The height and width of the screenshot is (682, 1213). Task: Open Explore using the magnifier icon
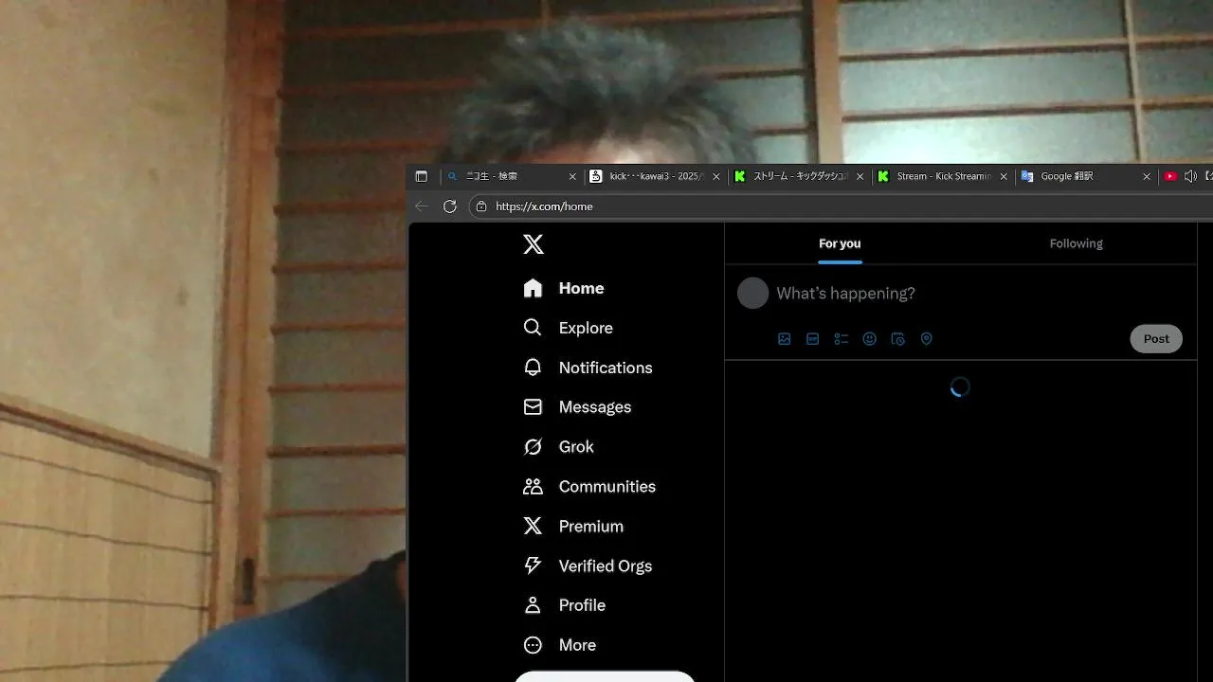(x=533, y=328)
